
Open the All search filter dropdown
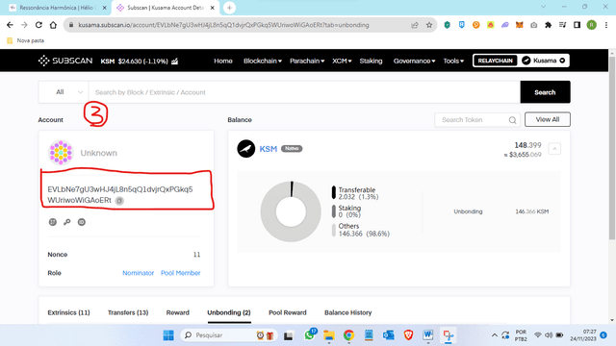pyautogui.click(x=64, y=92)
